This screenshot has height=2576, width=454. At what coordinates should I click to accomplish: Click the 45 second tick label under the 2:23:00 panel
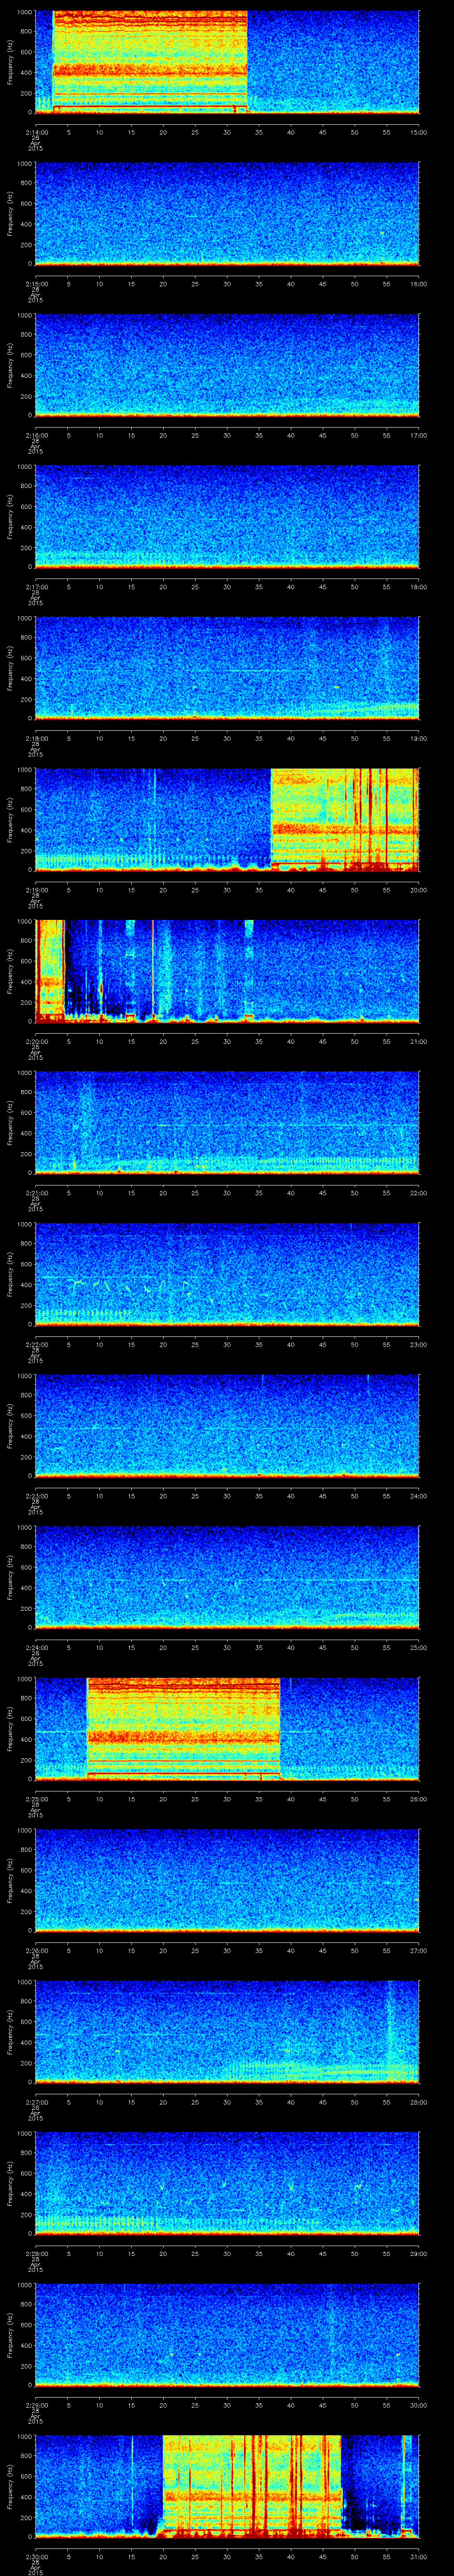click(322, 1495)
